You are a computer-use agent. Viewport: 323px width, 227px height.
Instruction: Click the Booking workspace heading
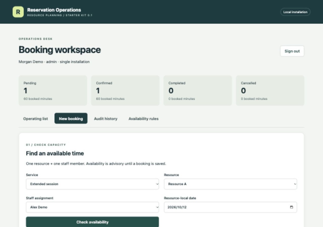(60, 50)
